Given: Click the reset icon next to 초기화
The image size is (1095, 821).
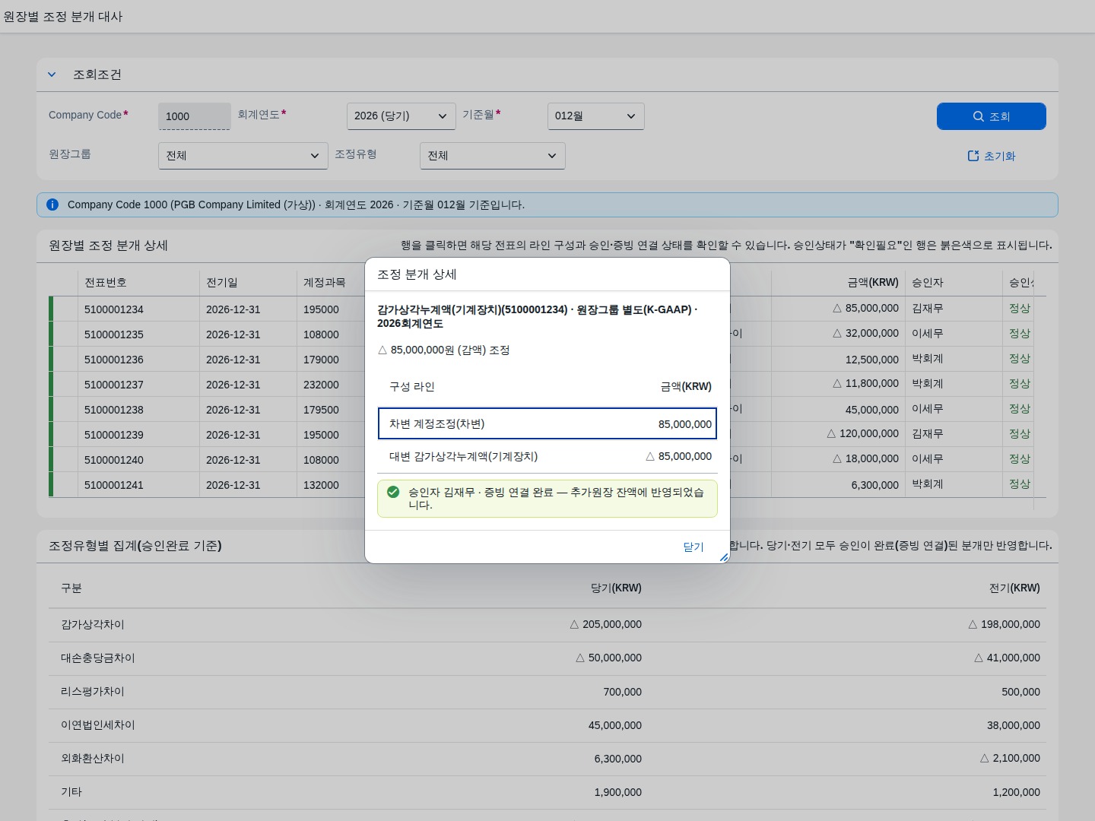Looking at the screenshot, I should (973, 156).
